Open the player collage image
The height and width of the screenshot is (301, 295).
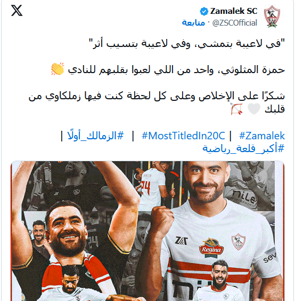tap(147, 231)
